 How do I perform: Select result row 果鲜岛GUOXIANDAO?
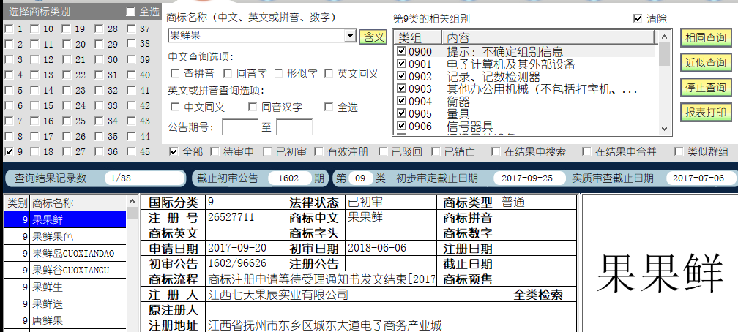(65, 254)
